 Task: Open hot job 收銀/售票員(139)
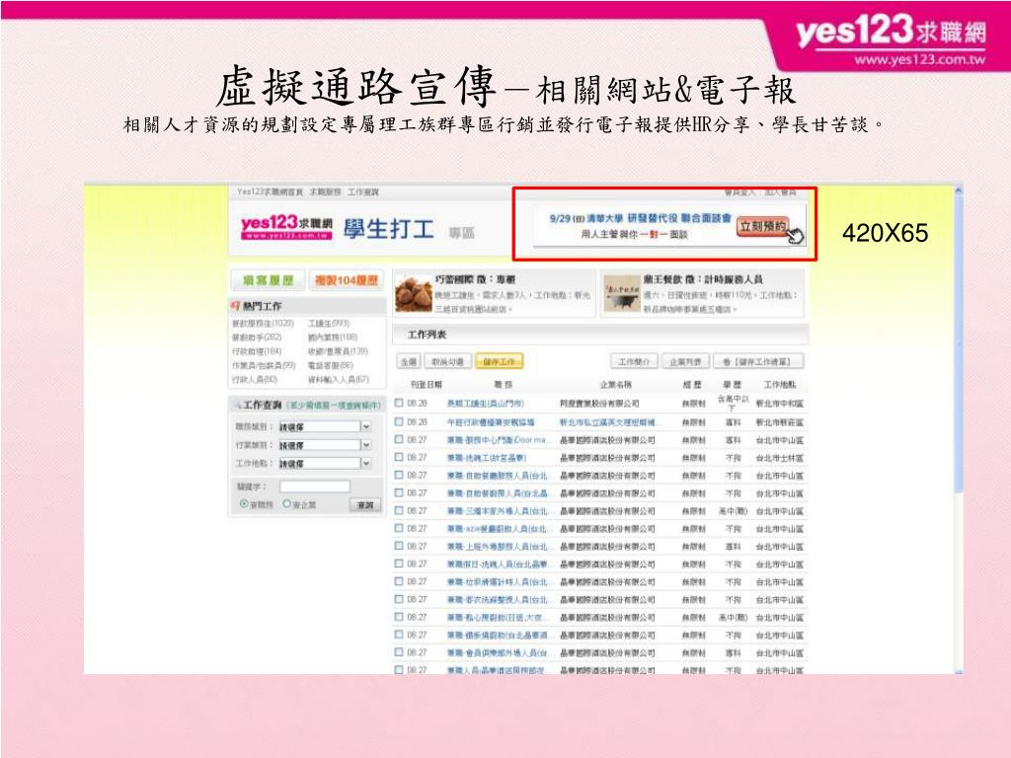pos(338,351)
